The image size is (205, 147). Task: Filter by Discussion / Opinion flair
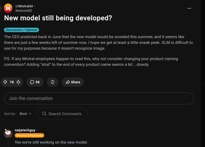click(21, 30)
